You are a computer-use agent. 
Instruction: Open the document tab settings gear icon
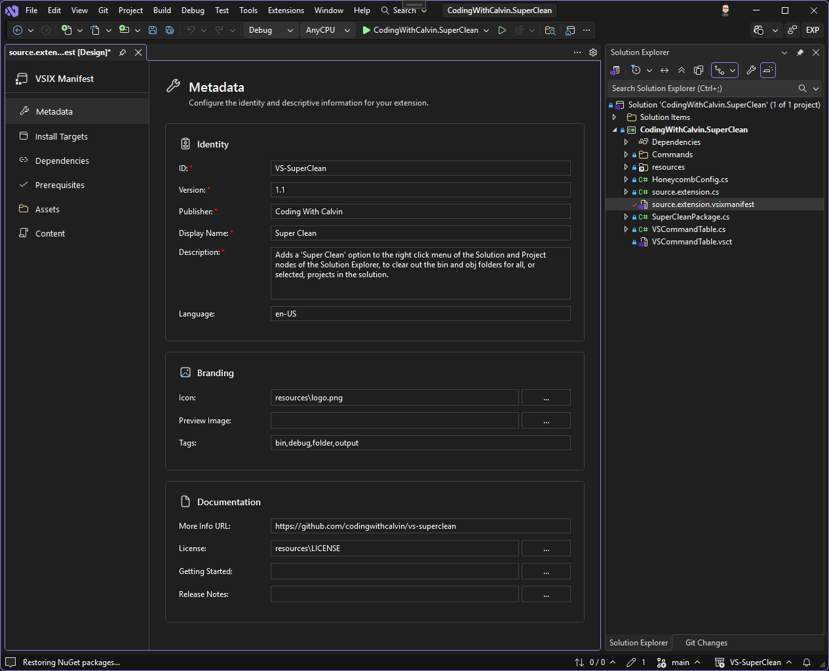click(x=593, y=52)
